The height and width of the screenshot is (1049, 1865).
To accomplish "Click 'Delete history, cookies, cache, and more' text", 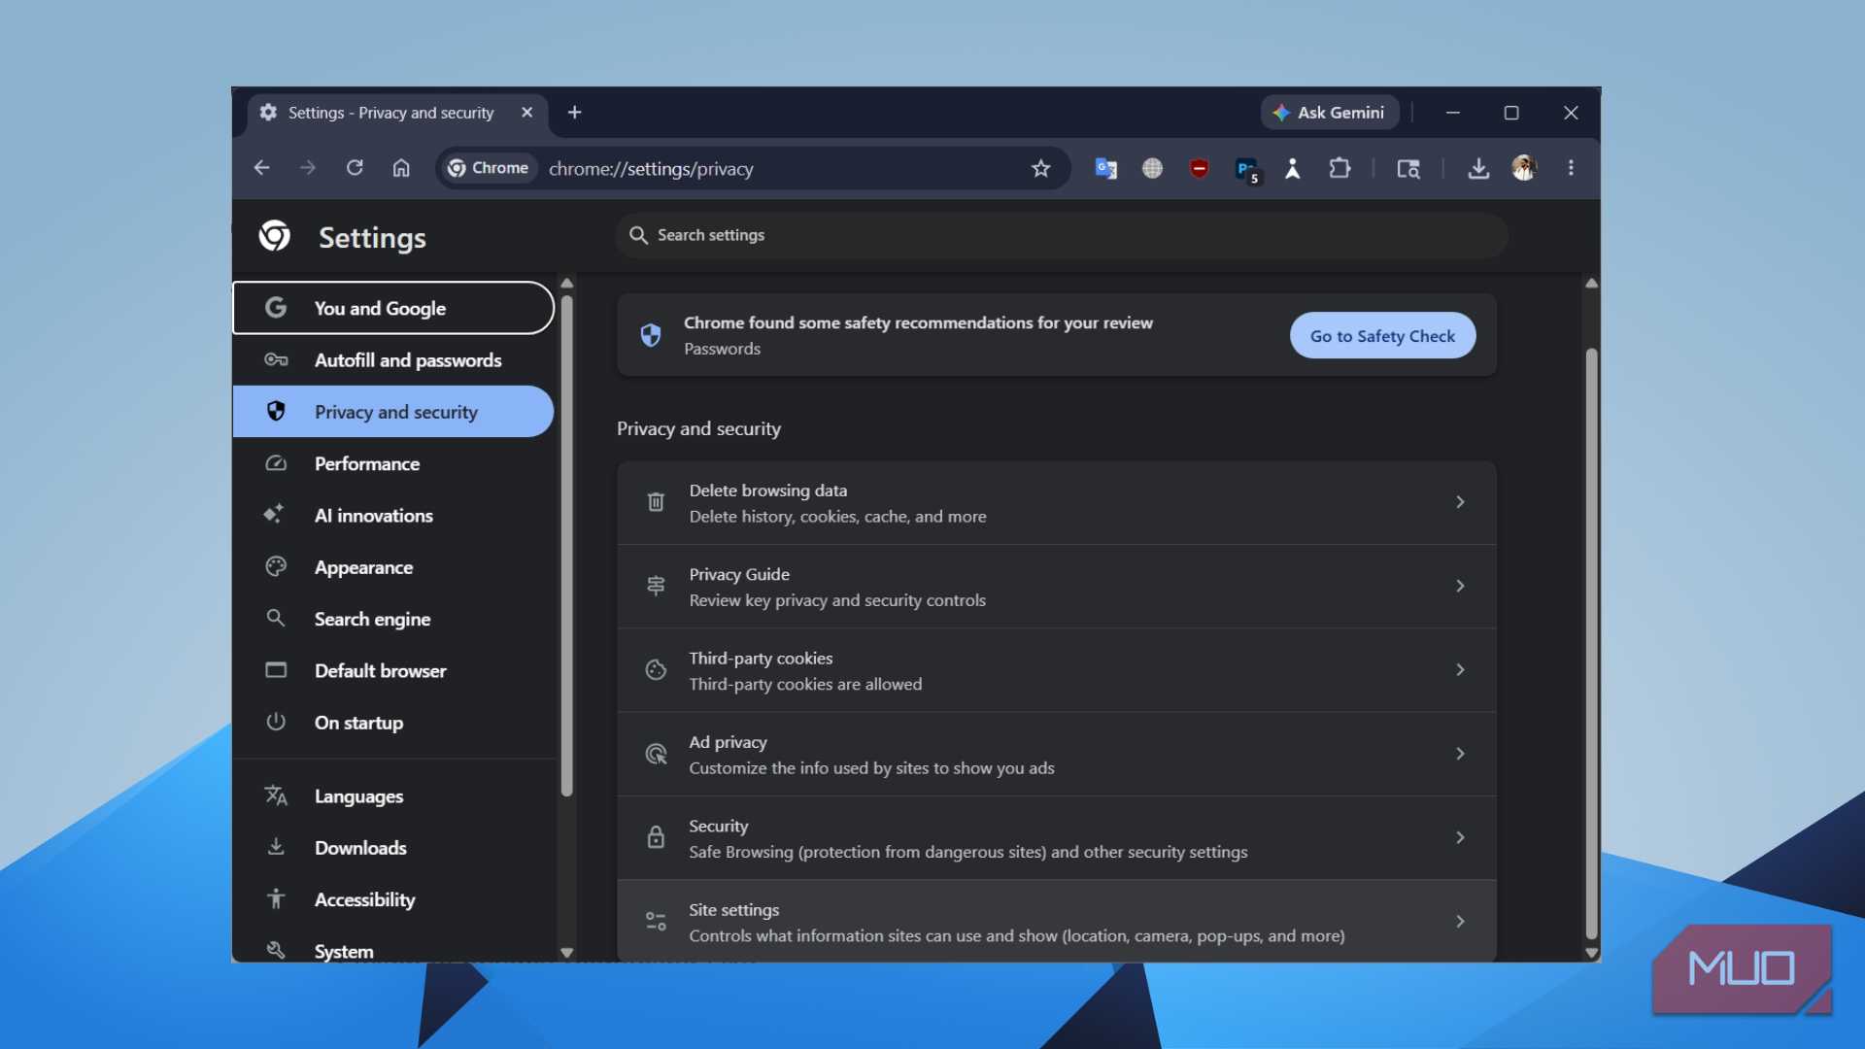I will coord(837,518).
